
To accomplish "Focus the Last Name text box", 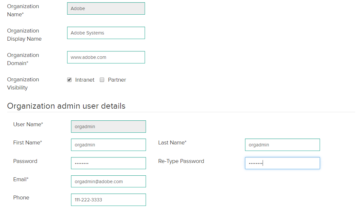I will coord(282,145).
